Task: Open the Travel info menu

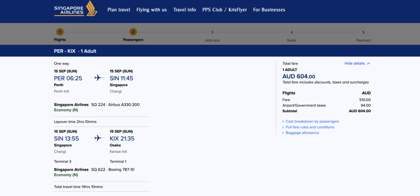Action: click(x=184, y=10)
